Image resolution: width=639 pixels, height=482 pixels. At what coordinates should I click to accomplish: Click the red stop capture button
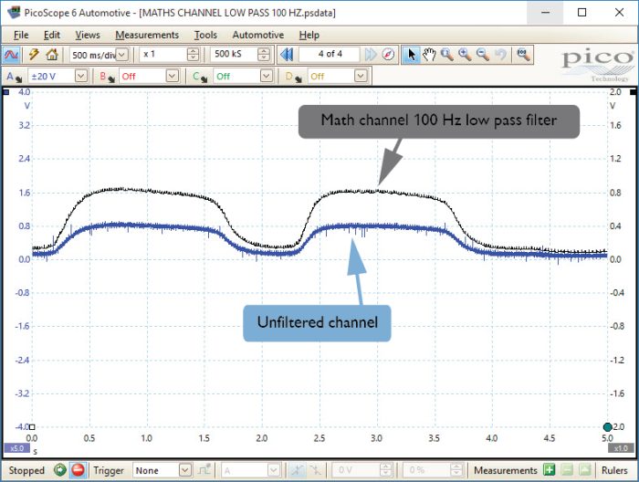[x=78, y=470]
